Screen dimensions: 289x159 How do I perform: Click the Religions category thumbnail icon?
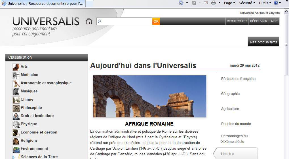[x=16, y=141]
